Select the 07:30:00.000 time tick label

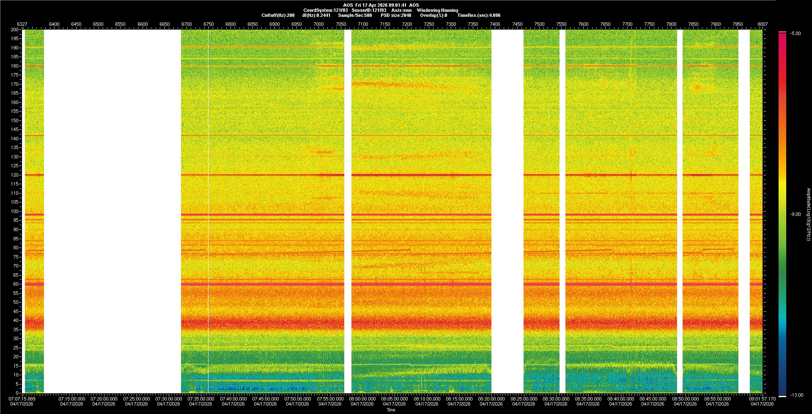[168, 398]
